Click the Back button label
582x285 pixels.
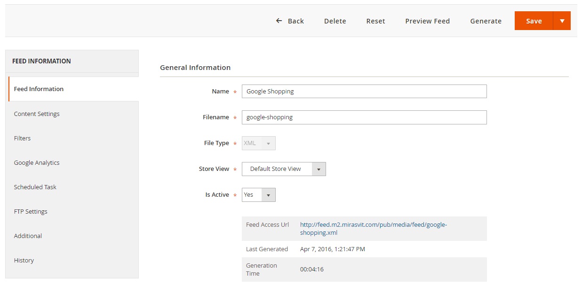point(296,21)
